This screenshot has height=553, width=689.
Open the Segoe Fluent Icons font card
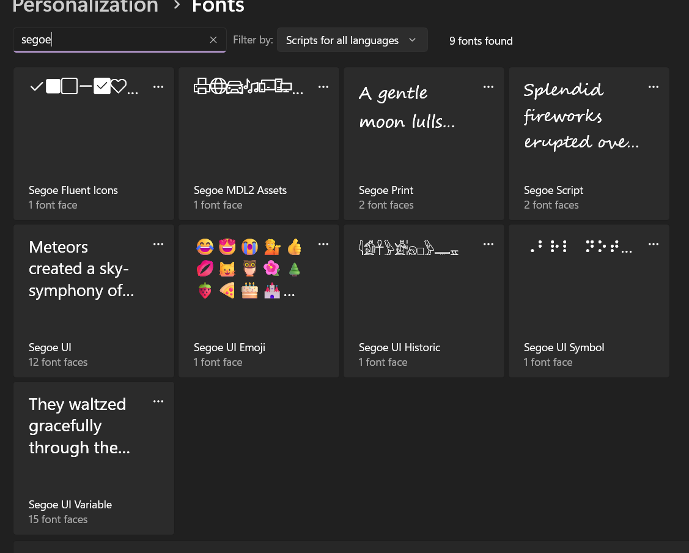[94, 144]
